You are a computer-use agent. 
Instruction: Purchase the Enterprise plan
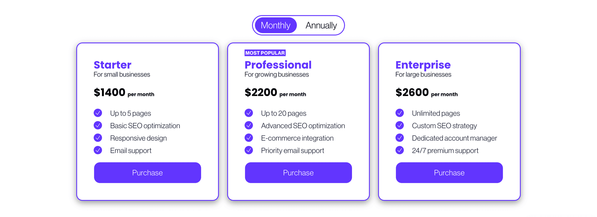click(x=449, y=173)
